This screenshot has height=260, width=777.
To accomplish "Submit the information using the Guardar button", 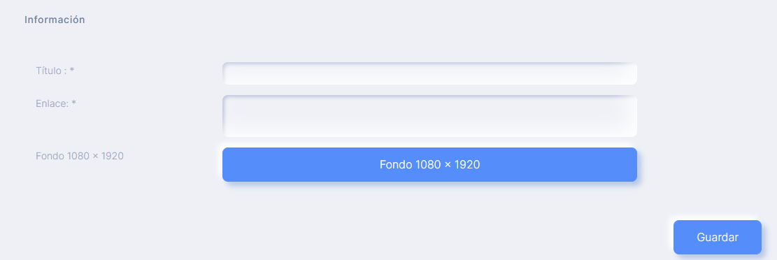I will (717, 237).
